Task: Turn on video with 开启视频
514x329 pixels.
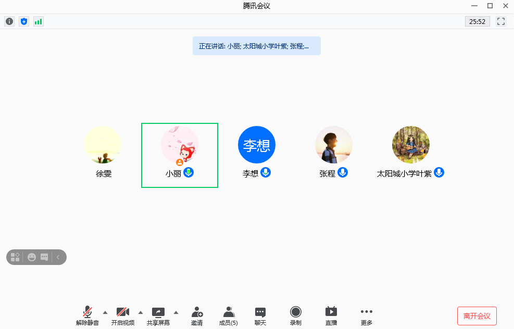Action: 122,316
